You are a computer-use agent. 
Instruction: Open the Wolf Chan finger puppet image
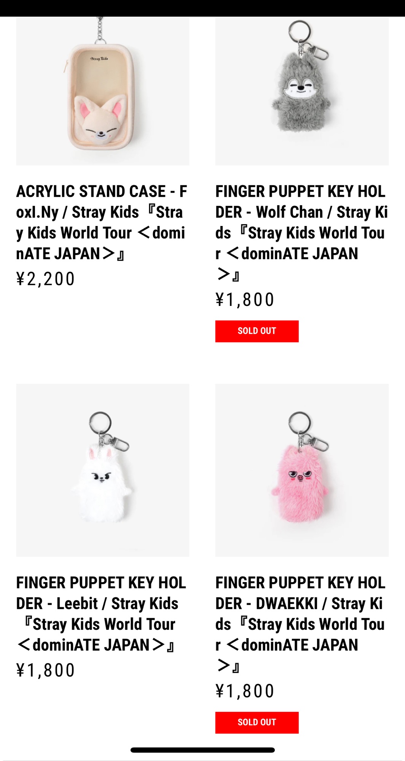click(302, 91)
